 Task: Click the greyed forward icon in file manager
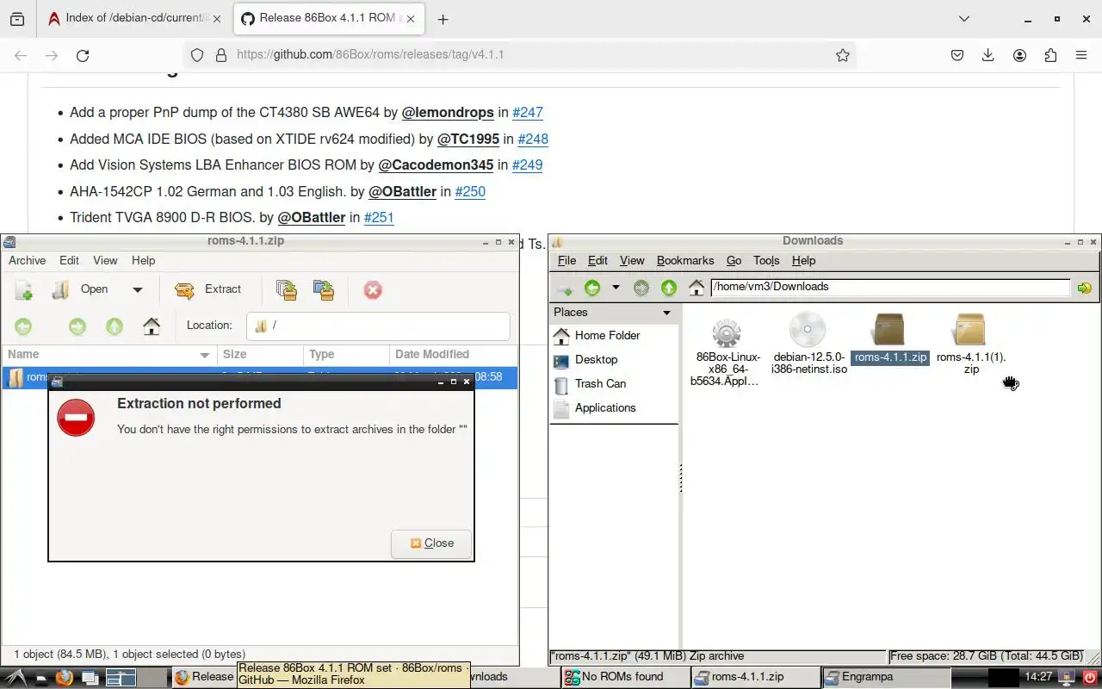click(x=641, y=288)
